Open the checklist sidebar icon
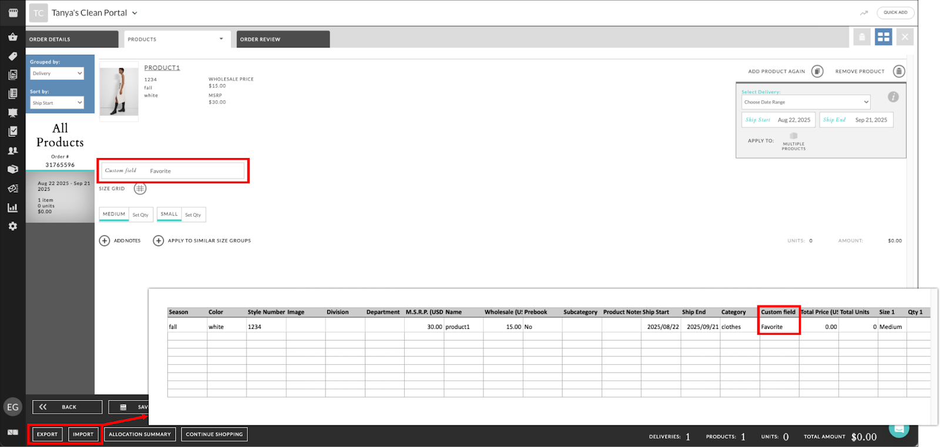Viewport: 940px width, 447px height. pyautogui.click(x=13, y=132)
